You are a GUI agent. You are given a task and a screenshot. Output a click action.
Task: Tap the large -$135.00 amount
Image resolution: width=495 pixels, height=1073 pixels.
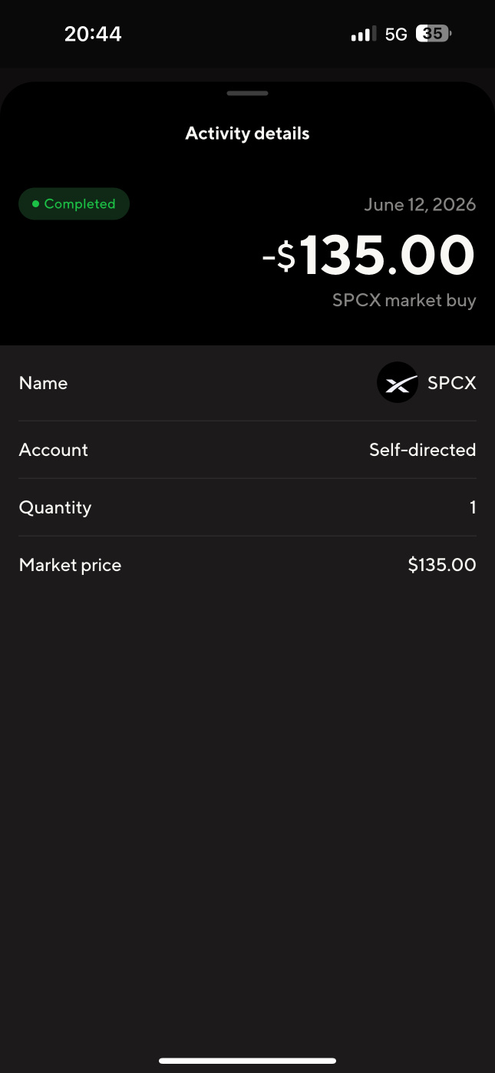point(369,256)
